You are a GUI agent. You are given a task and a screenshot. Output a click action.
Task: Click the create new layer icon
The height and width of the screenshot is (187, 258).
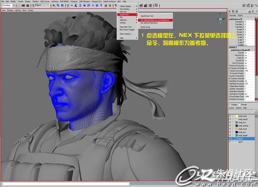256,112
